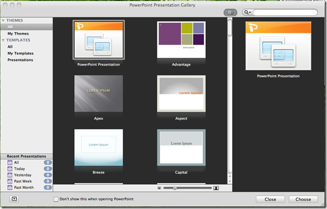
Task: Click the Breeze label text
Action: click(99, 172)
